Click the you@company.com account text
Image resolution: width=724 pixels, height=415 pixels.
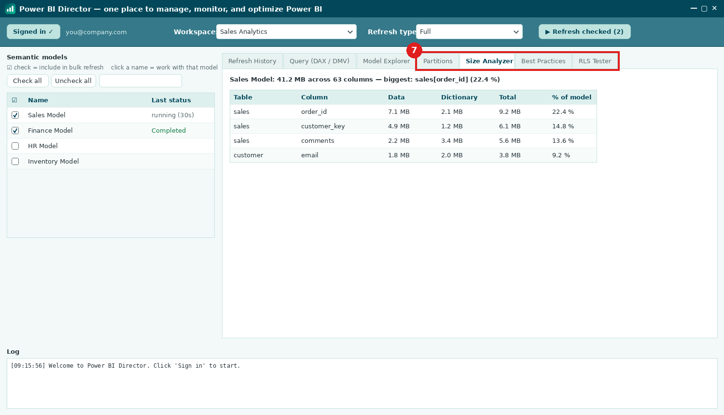tap(96, 32)
